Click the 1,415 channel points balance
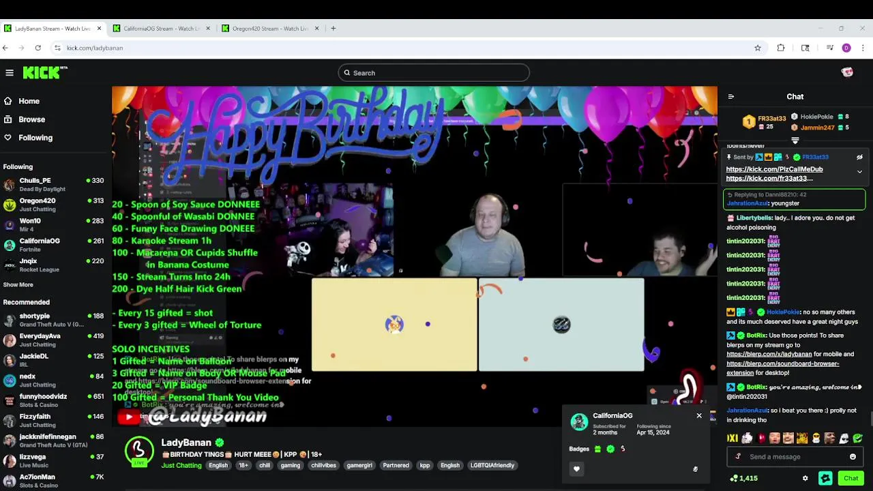Screen dimensions: 873x491 pyautogui.click(x=743, y=479)
